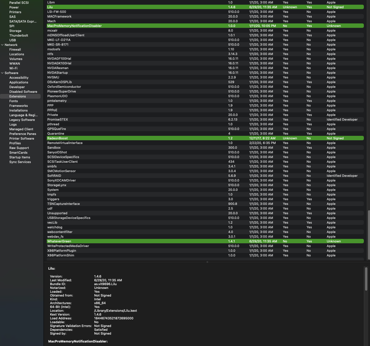Open SPI in the sidebar
The height and width of the screenshot is (346, 370).
pos(12,26)
